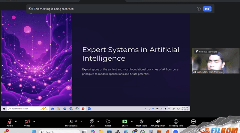Open Host tools shield icon

141,122
